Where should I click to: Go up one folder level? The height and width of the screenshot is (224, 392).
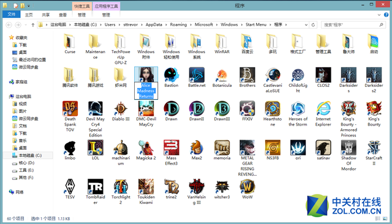32,24
